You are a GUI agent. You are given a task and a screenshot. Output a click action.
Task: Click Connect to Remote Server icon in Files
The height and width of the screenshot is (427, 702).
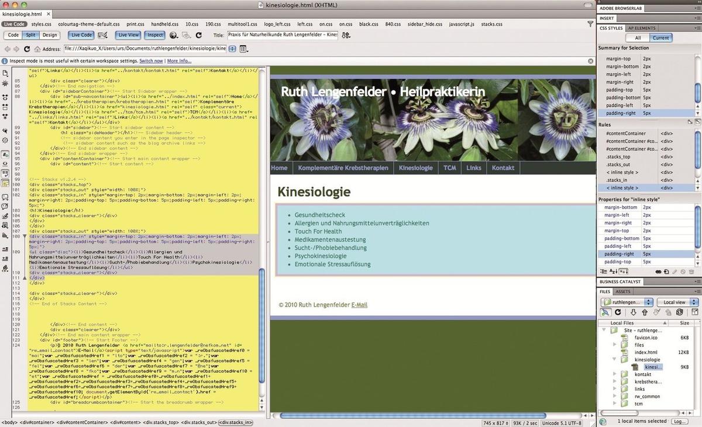[605, 313]
